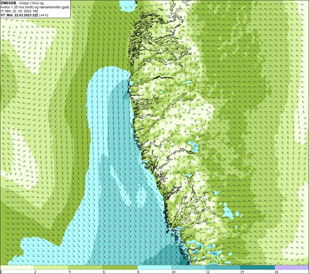Click the scale label '2' on color bar
The height and width of the screenshot is (274, 309).
[35, 272]
